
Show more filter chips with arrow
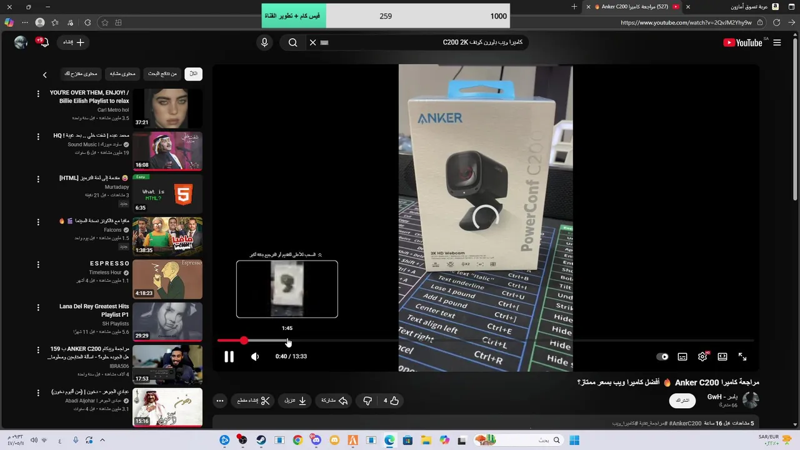click(x=44, y=74)
